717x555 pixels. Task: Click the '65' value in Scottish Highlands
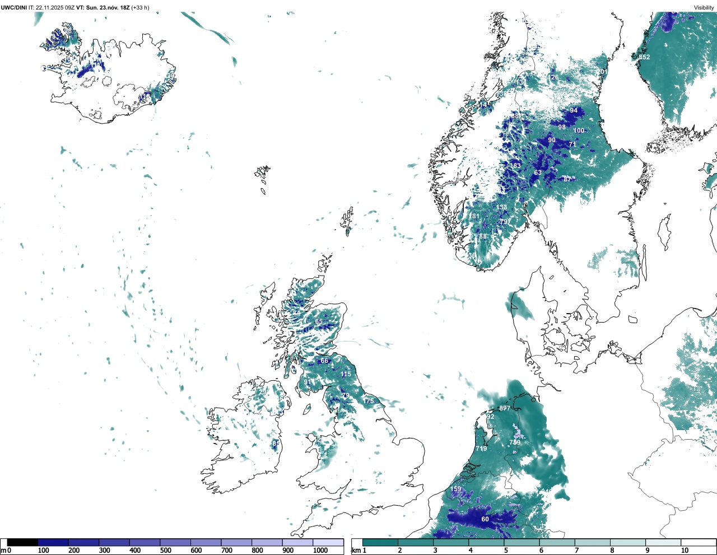[319, 321]
